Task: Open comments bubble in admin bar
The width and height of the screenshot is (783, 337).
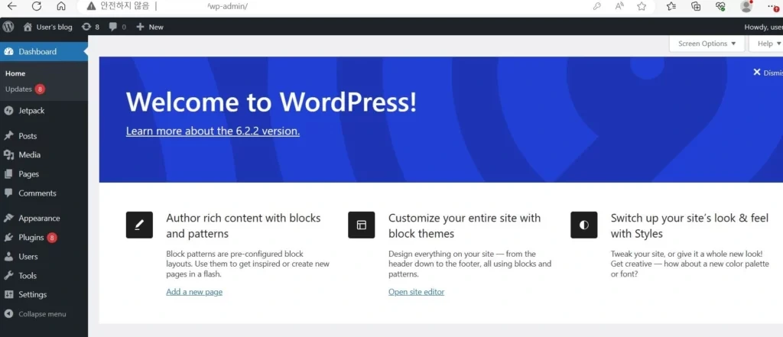Action: pyautogui.click(x=117, y=27)
